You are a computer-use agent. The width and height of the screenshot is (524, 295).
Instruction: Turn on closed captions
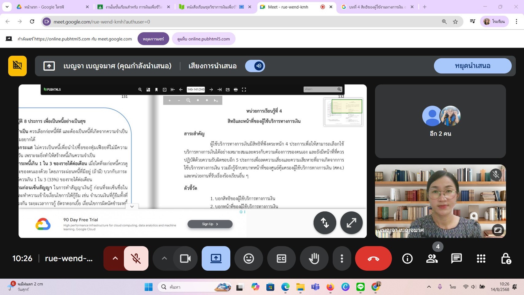coord(281,258)
